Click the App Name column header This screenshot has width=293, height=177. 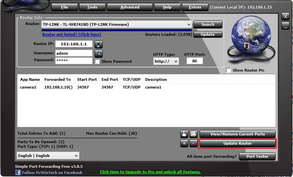click(x=30, y=79)
